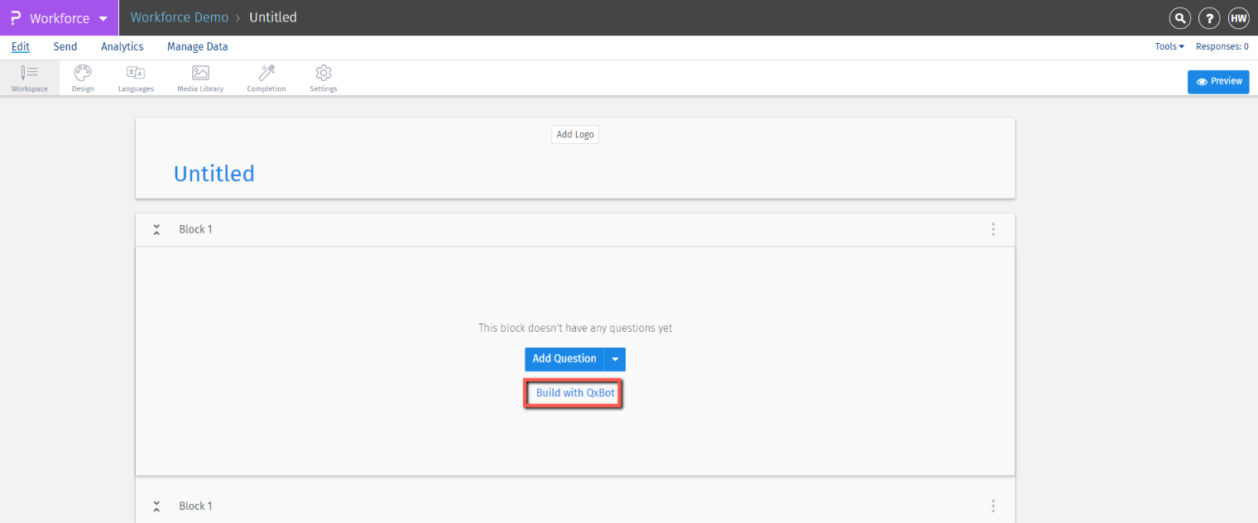The image size is (1258, 523).
Task: Open the first Block 1 three-dot menu
Action: (x=993, y=229)
